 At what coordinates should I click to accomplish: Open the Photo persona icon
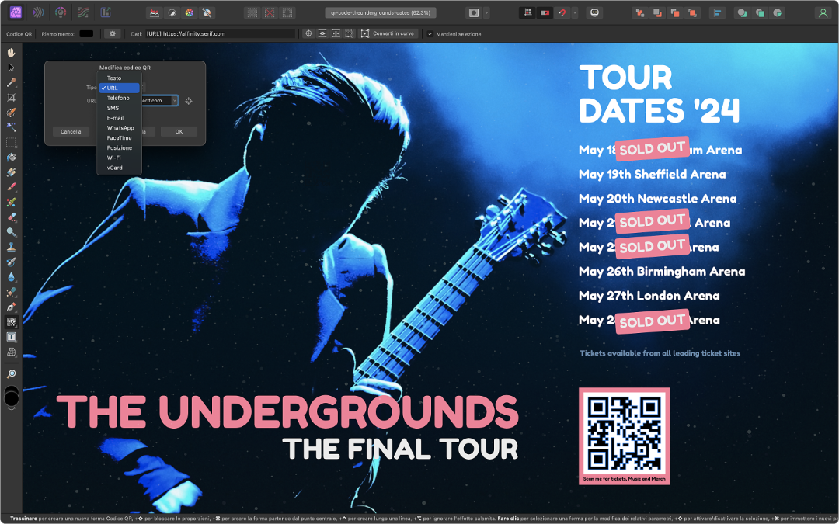15,12
